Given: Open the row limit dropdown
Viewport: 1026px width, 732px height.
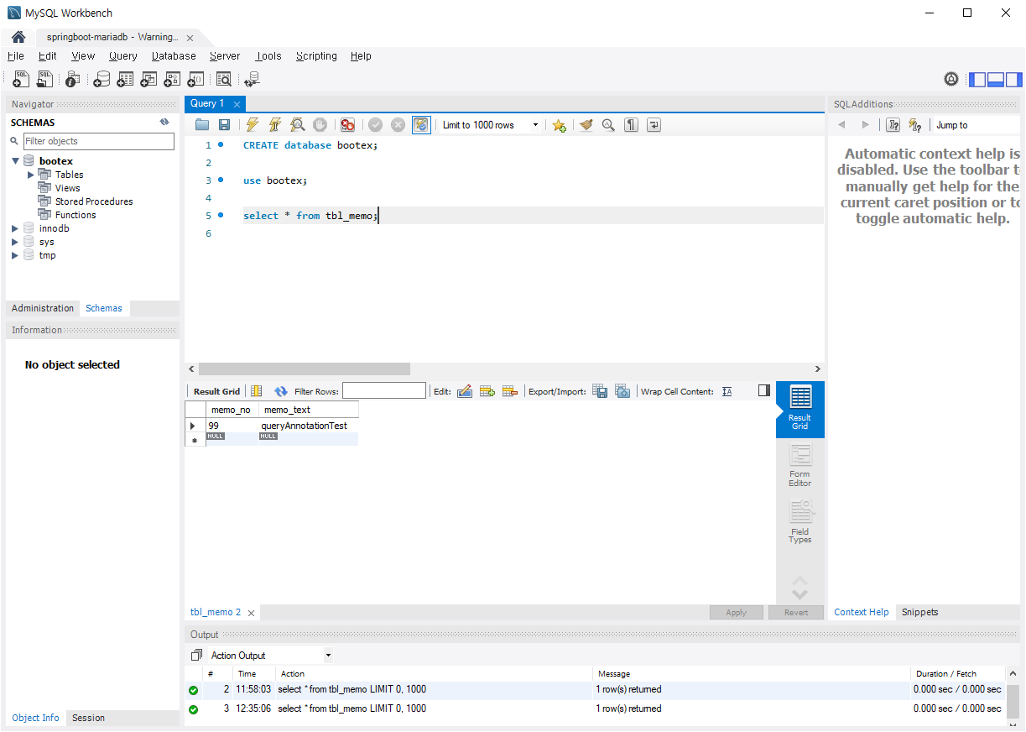Looking at the screenshot, I should 535,125.
